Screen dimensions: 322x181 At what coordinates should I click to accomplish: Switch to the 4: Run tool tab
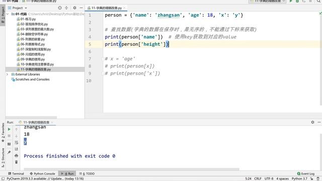[67, 173]
